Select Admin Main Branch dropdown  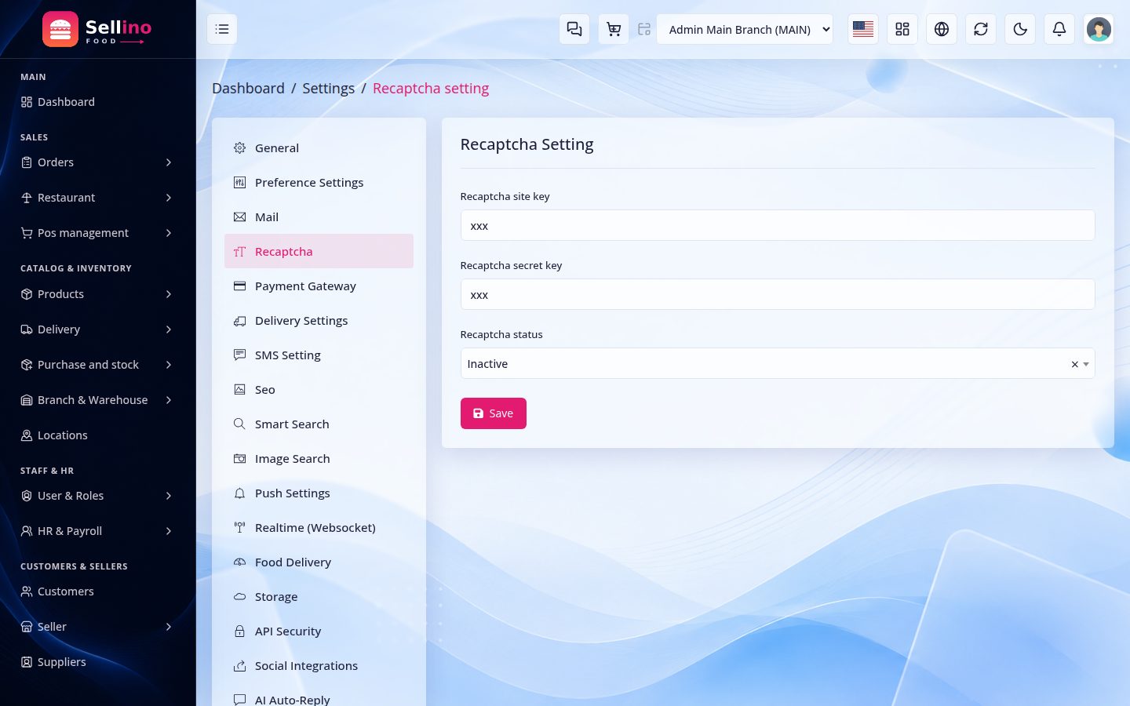[745, 29]
